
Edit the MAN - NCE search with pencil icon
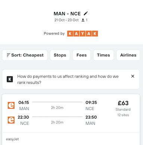[86, 13]
